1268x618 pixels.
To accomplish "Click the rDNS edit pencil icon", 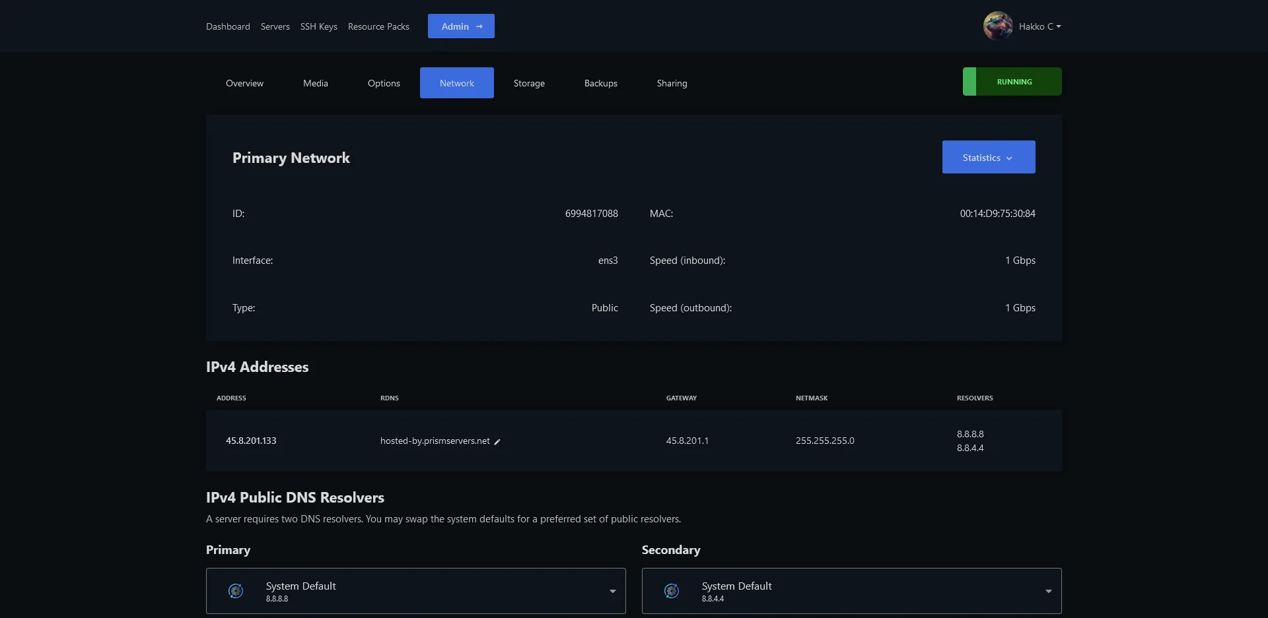I will [497, 442].
